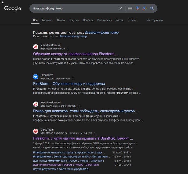
Task: Click favicon of first team-firestorm.ru result
Action: click(x=36, y=47)
